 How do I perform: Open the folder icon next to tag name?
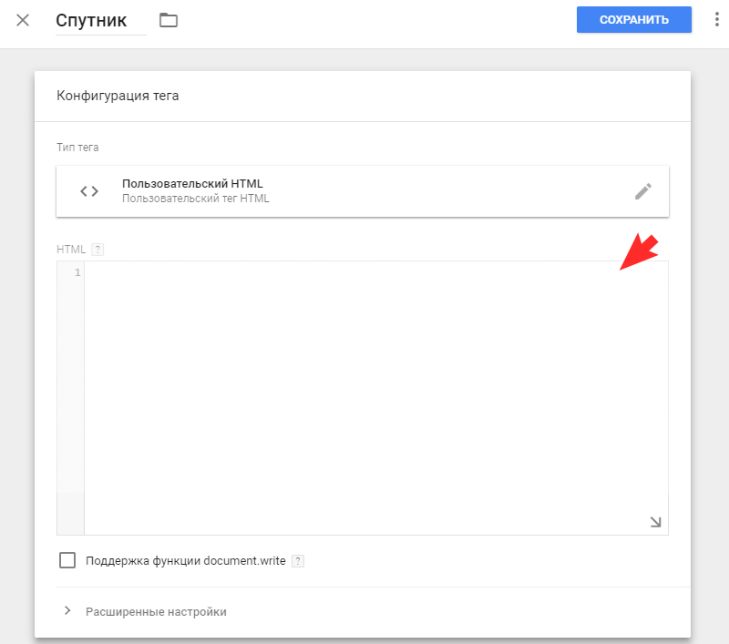click(169, 20)
